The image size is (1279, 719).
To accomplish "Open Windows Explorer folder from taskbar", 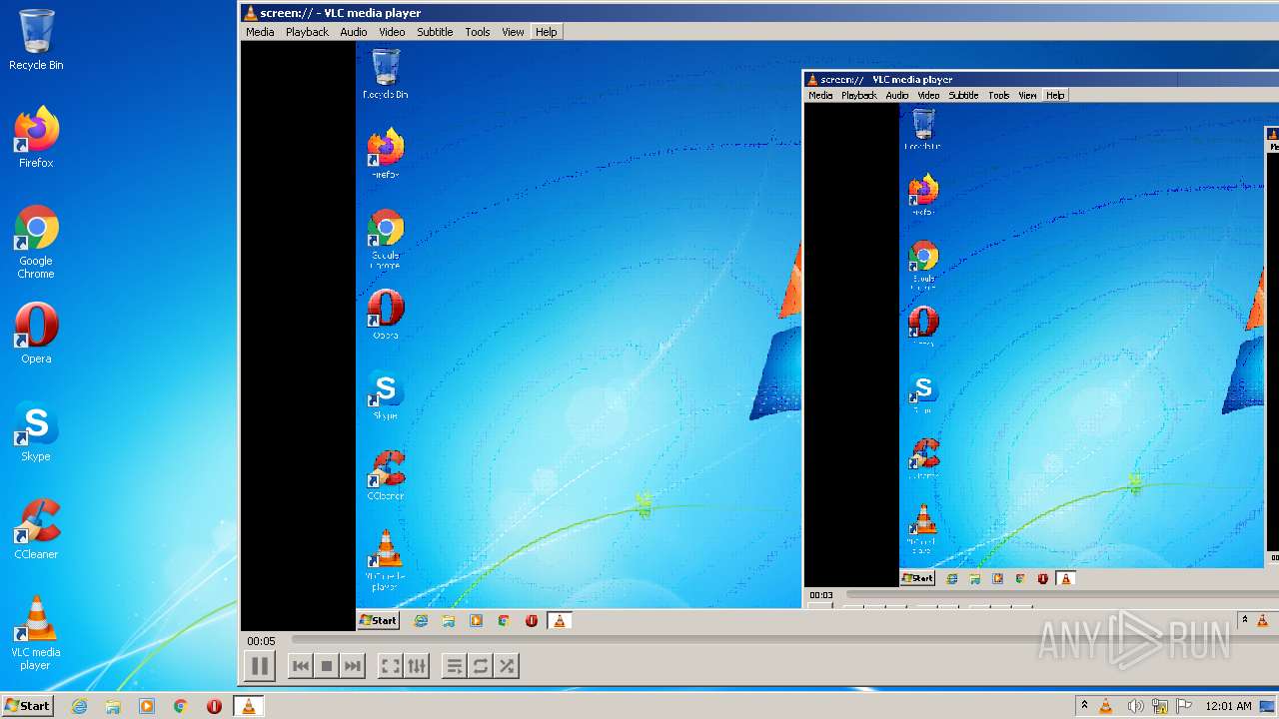I will [113, 706].
